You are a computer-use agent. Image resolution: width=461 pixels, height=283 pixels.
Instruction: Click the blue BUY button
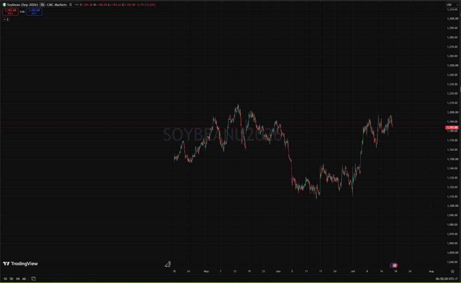(x=34, y=12)
